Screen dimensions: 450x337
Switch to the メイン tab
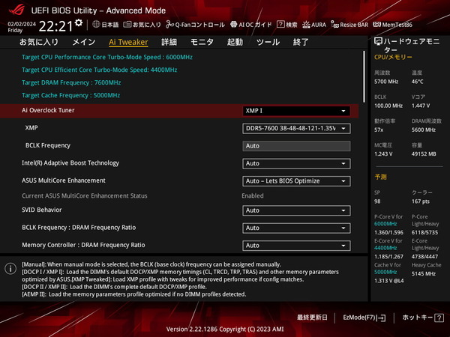83,43
